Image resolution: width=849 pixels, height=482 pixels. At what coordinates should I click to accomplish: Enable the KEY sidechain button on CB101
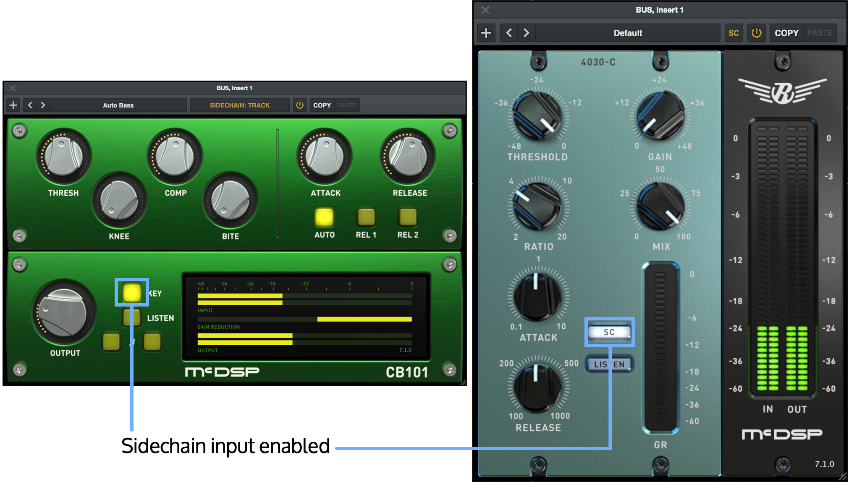[131, 291]
